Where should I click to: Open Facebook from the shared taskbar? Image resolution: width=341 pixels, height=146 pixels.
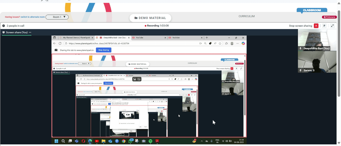pos(117,141)
